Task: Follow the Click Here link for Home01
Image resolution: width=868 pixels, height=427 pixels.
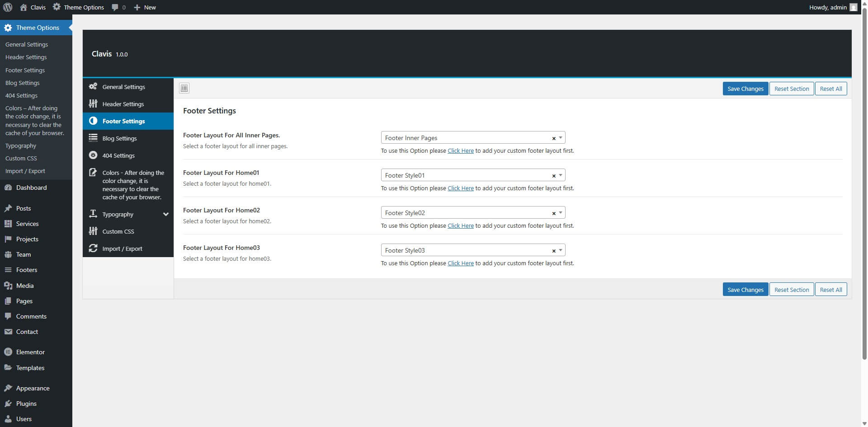Action: [460, 188]
